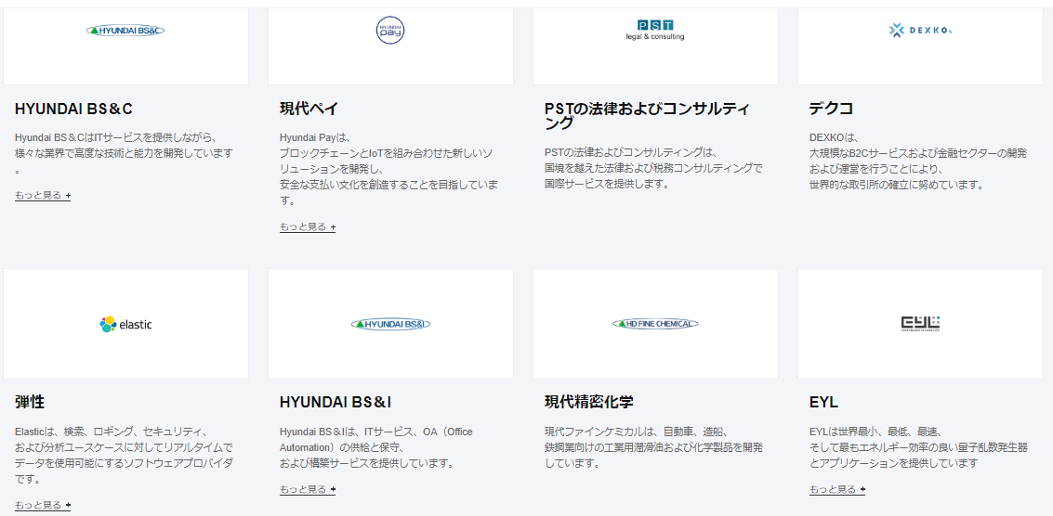Select the PSTの法律およびコンサルティング heading

point(647,116)
